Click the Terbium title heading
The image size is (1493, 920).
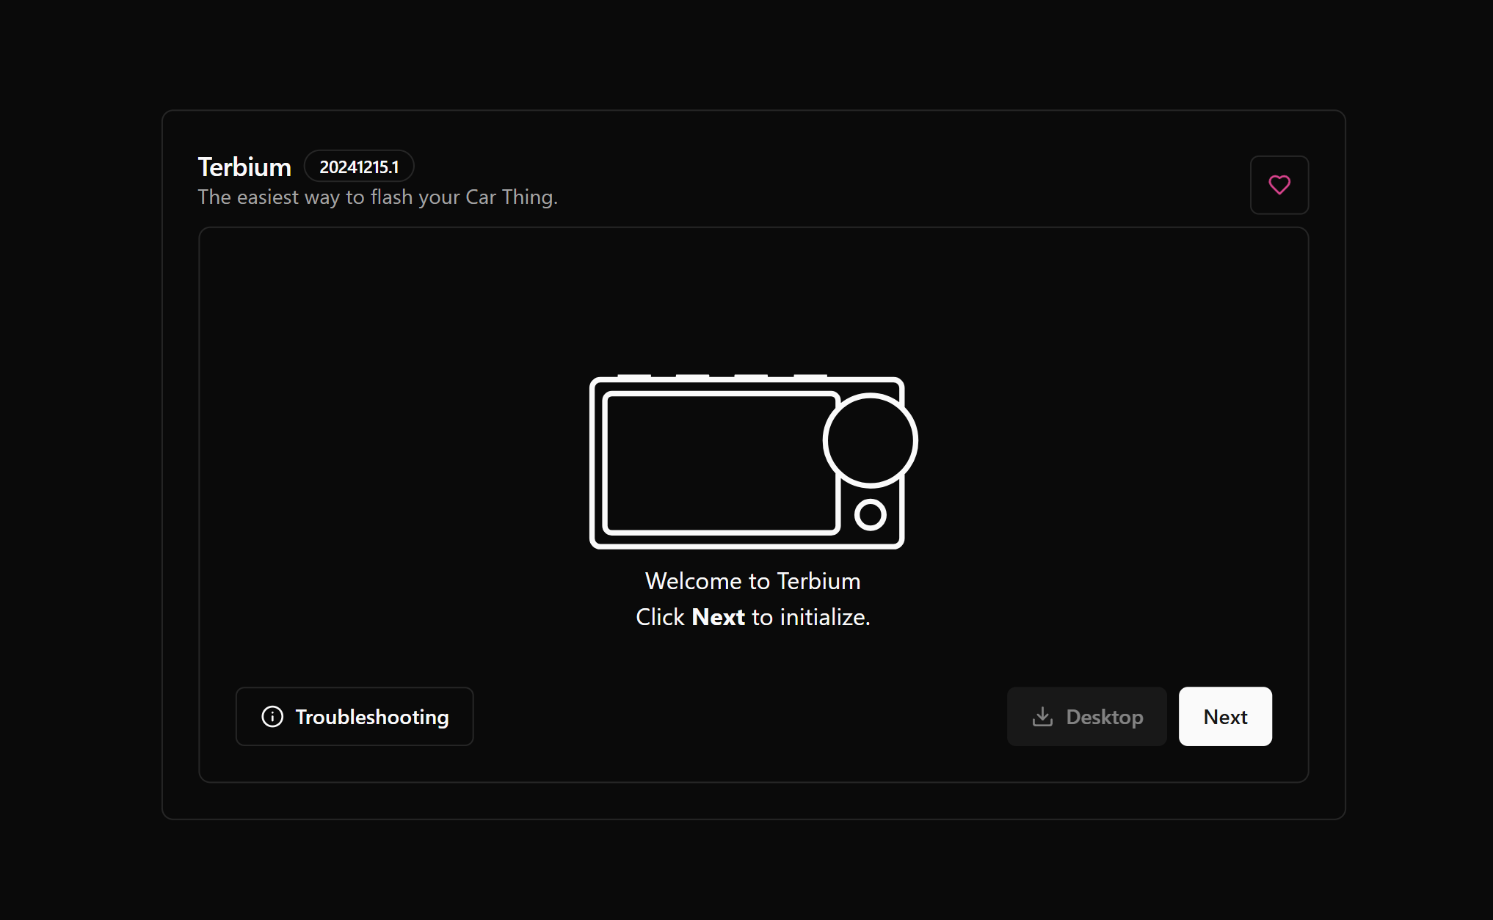[244, 167]
